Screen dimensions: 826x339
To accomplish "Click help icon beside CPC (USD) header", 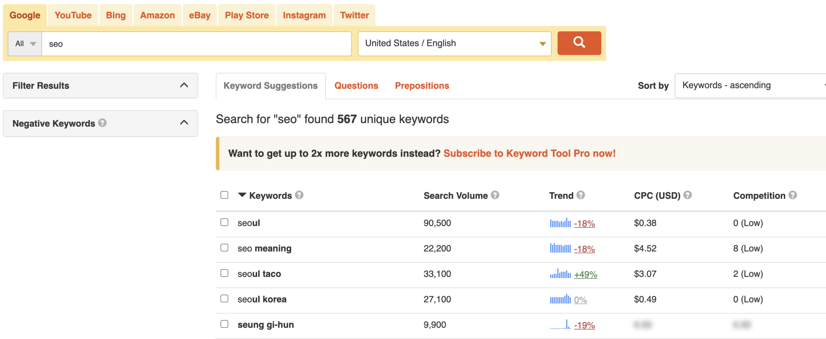I will (687, 195).
